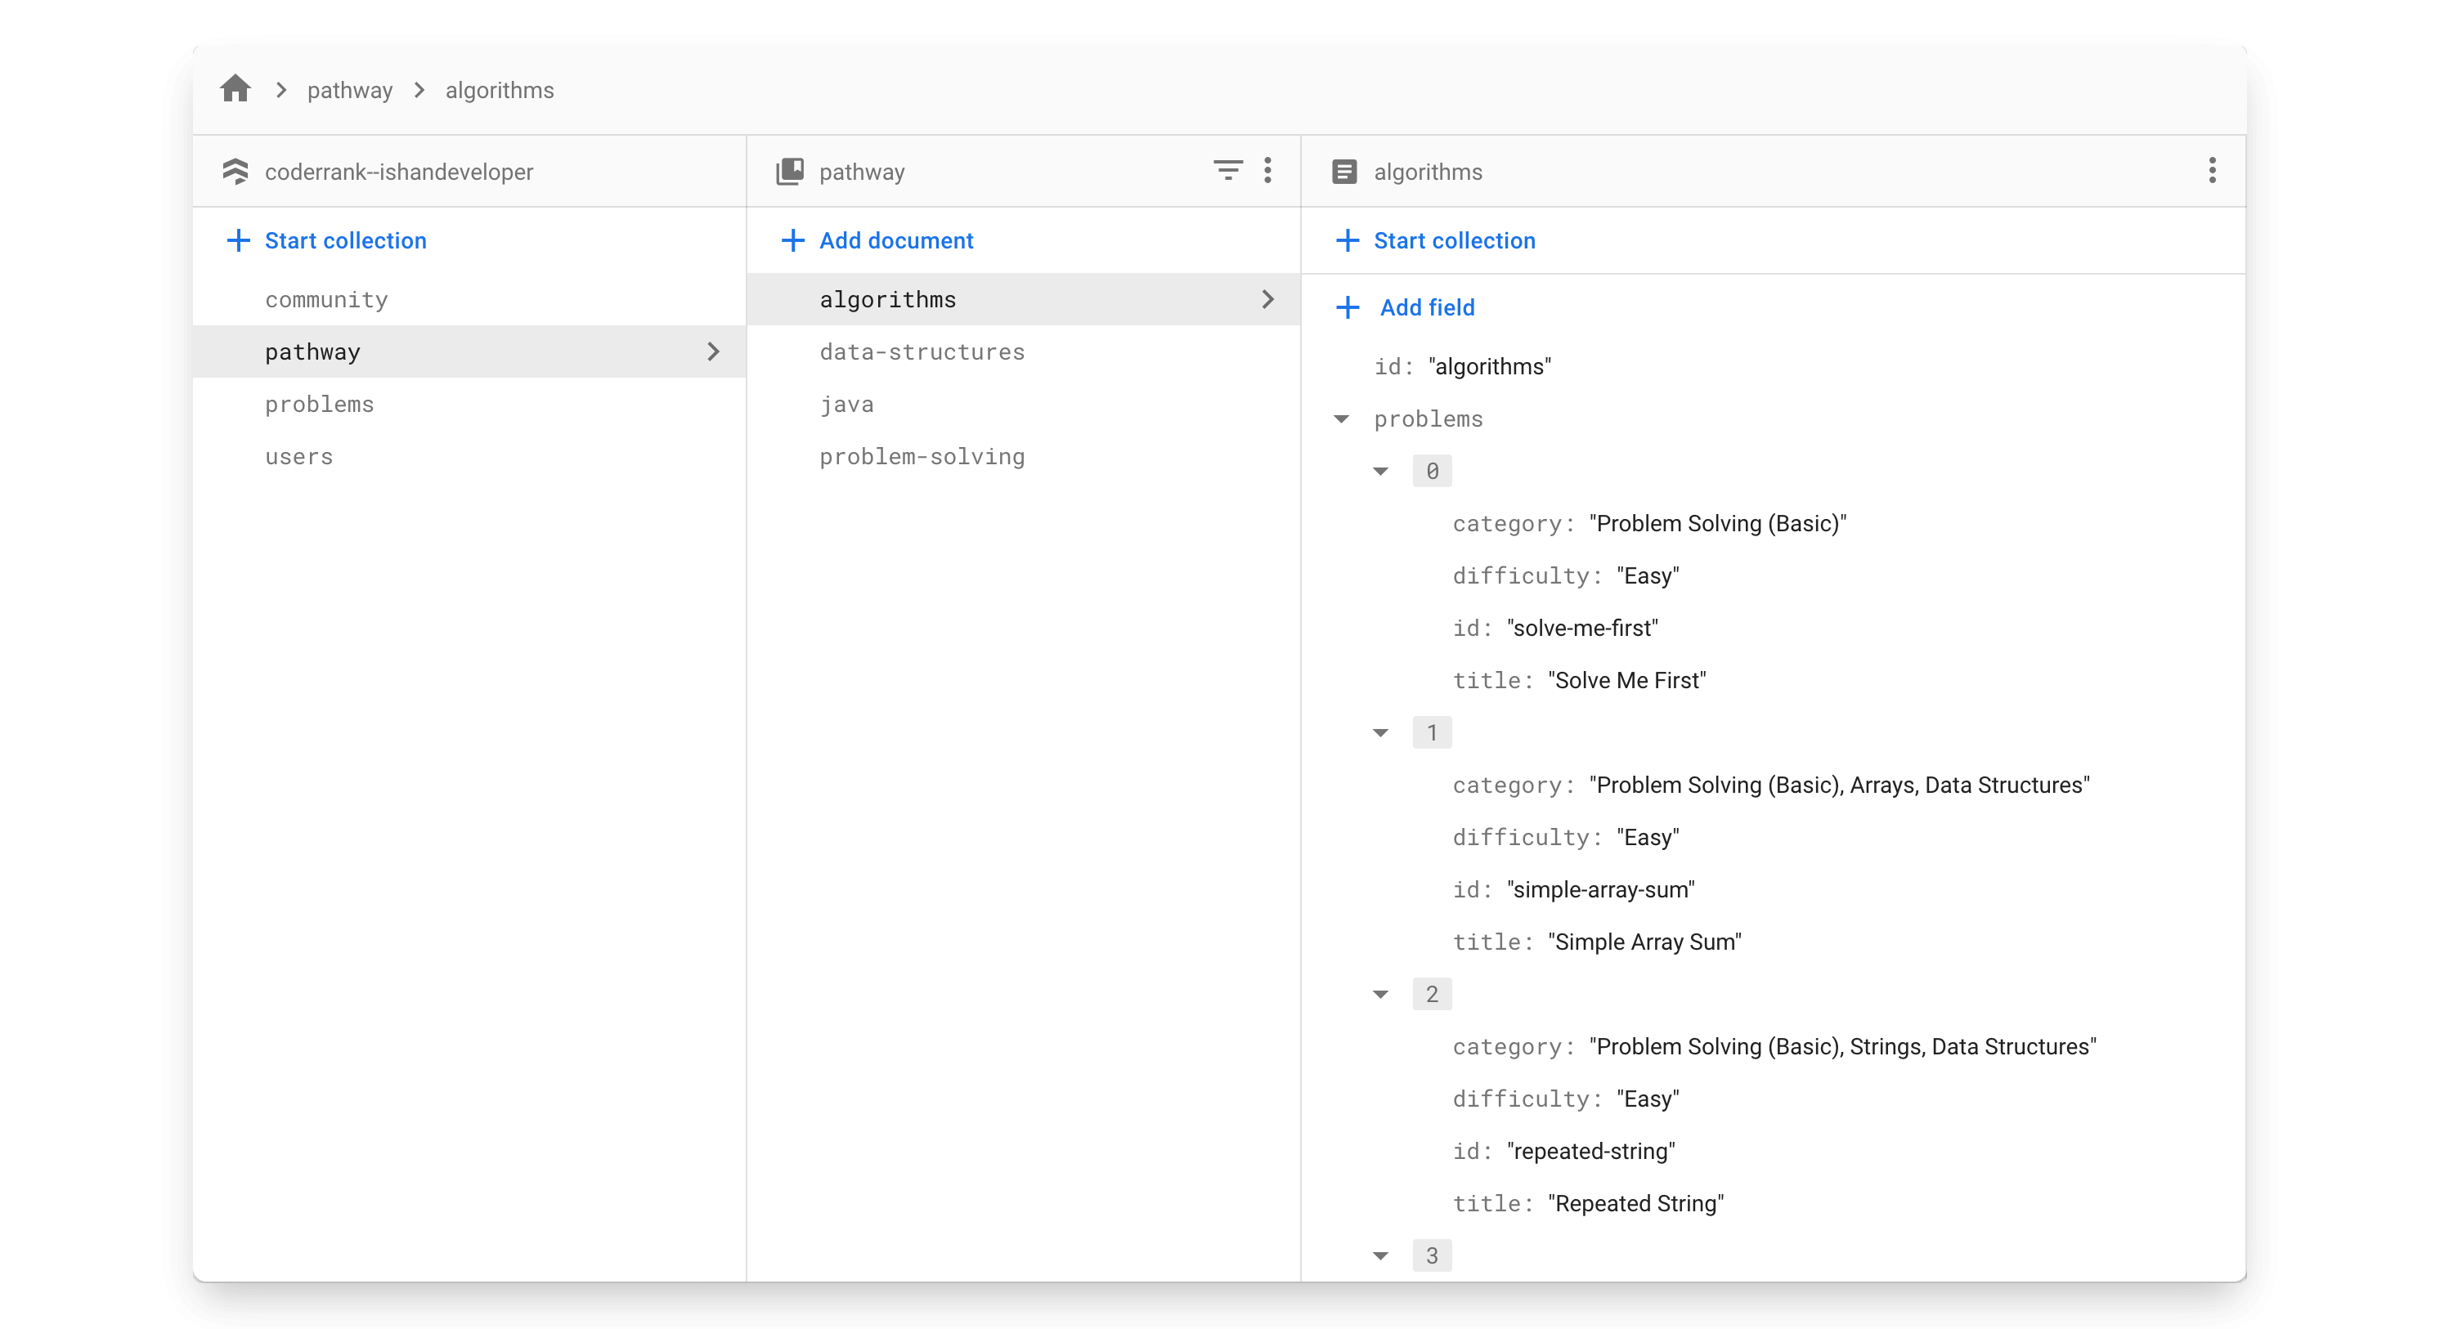Click the index 1 badge
Viewport: 2440px width, 1329px height.
[1432, 732]
